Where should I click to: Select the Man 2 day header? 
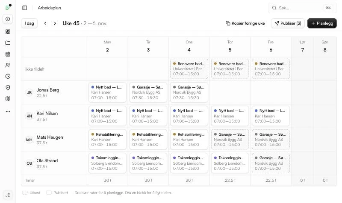click(x=107, y=46)
